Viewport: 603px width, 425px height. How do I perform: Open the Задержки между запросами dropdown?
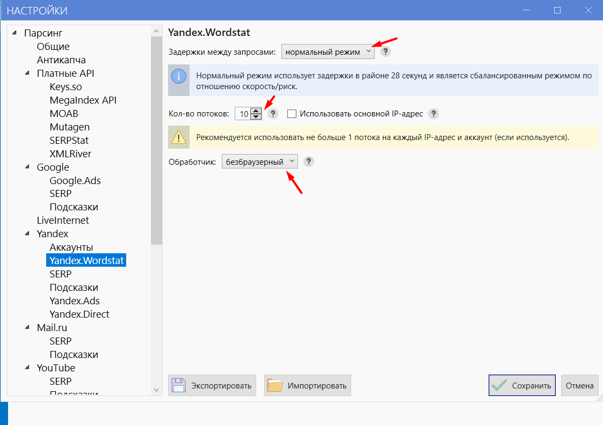328,52
